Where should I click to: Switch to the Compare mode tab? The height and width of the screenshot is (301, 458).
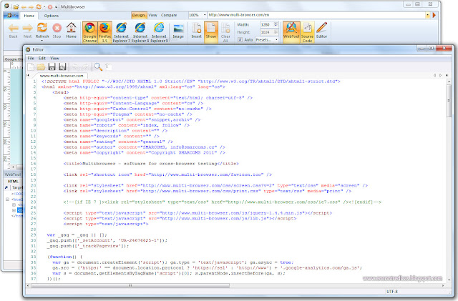[x=169, y=15]
